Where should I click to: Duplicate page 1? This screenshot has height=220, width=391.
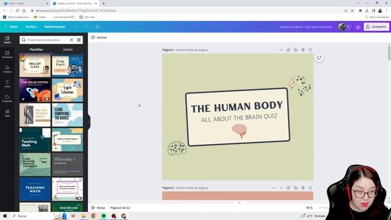click(296, 50)
